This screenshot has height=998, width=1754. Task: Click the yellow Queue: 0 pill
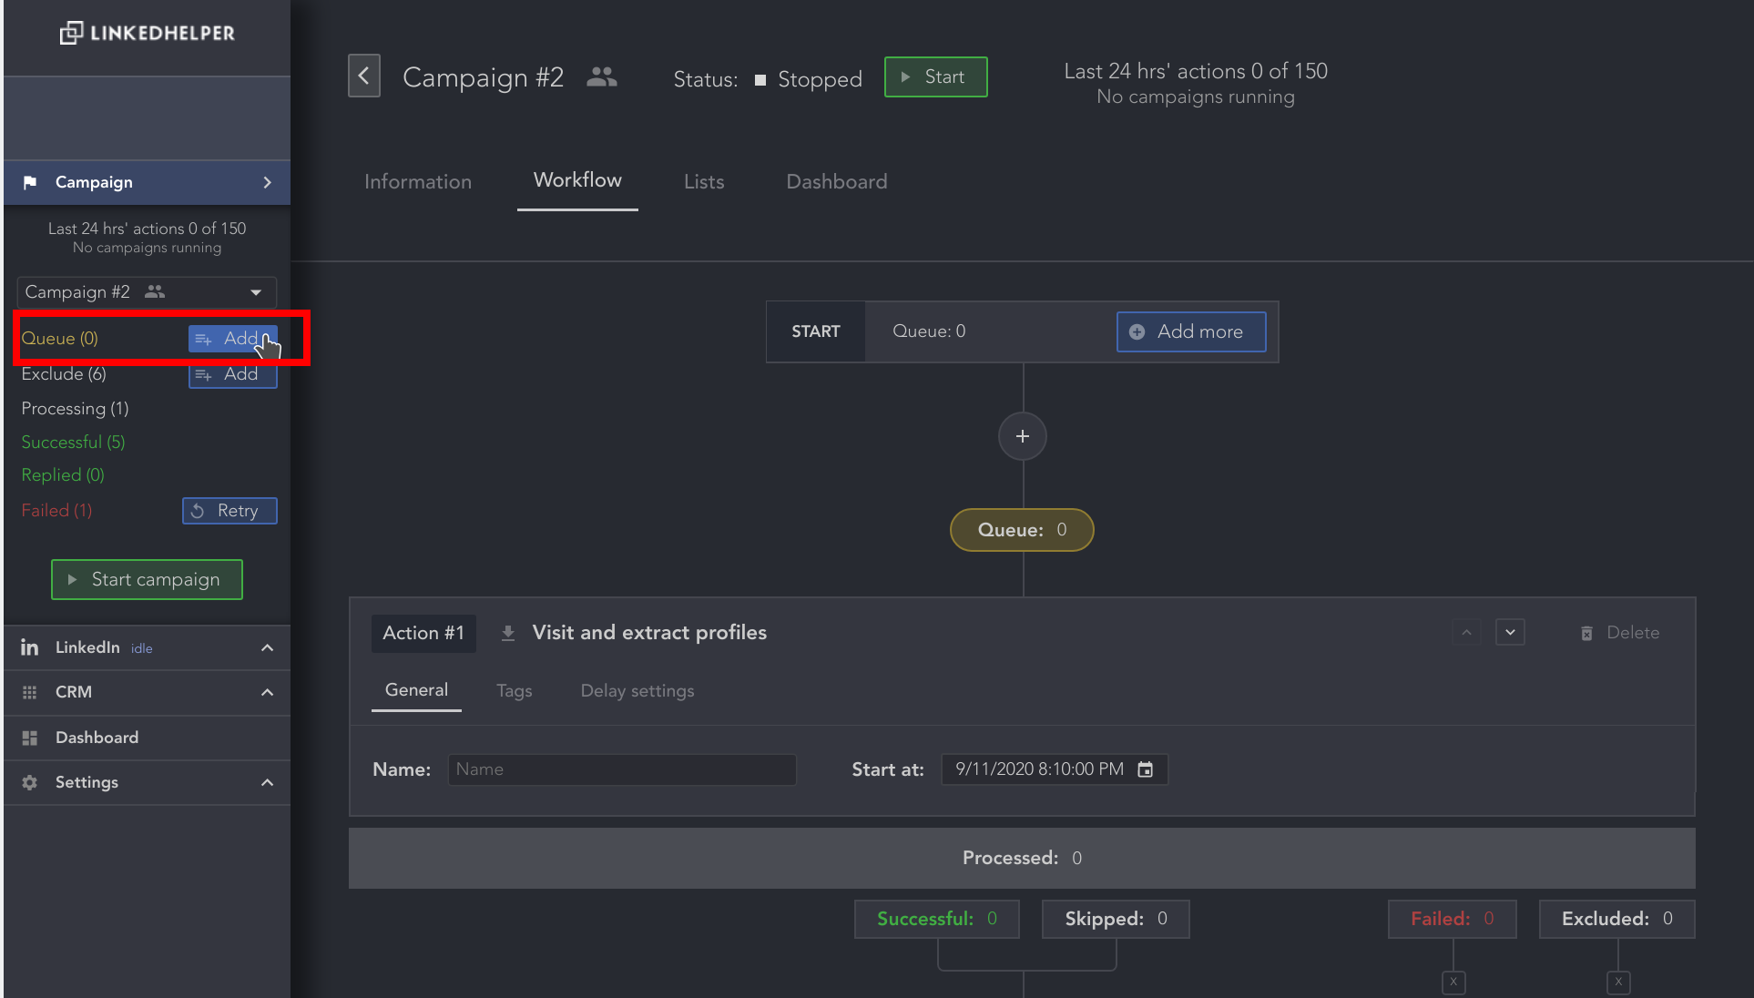point(1022,530)
